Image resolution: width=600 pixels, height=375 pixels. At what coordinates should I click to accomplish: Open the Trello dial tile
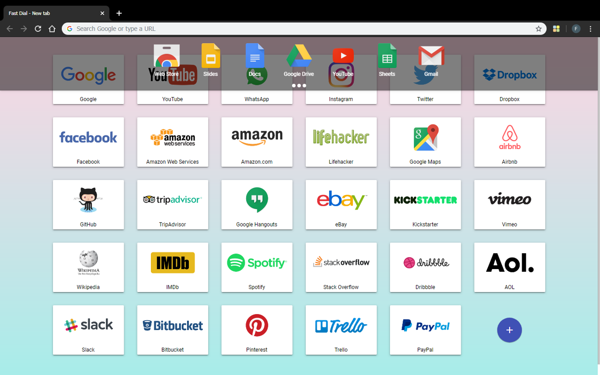click(x=341, y=330)
